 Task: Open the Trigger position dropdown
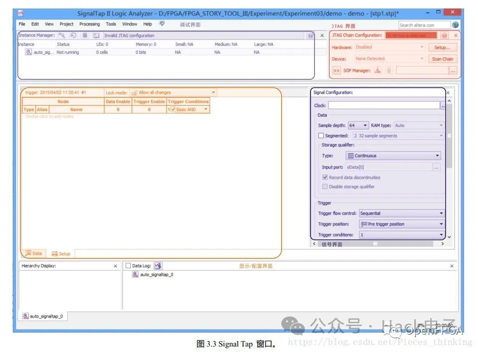(401, 224)
